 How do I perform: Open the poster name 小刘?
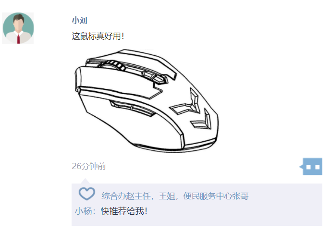coord(79,21)
